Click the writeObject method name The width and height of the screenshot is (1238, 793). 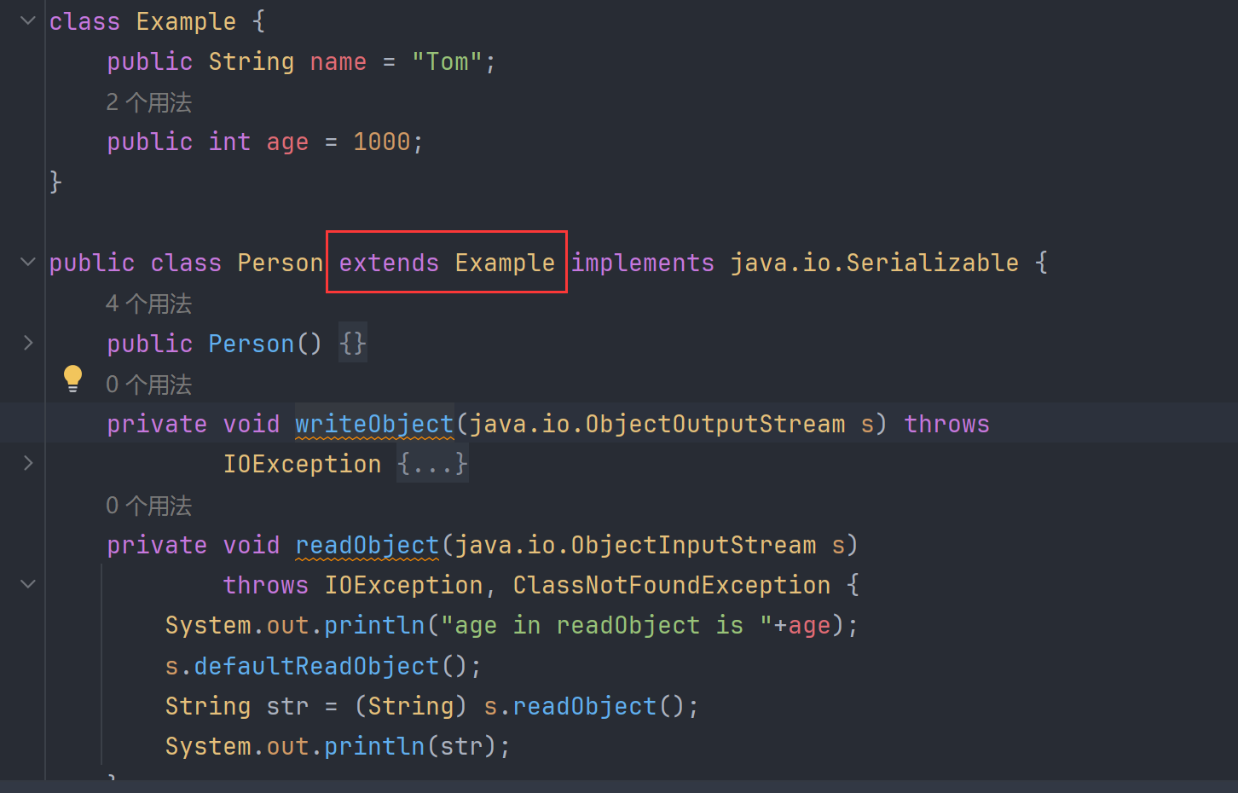point(374,424)
